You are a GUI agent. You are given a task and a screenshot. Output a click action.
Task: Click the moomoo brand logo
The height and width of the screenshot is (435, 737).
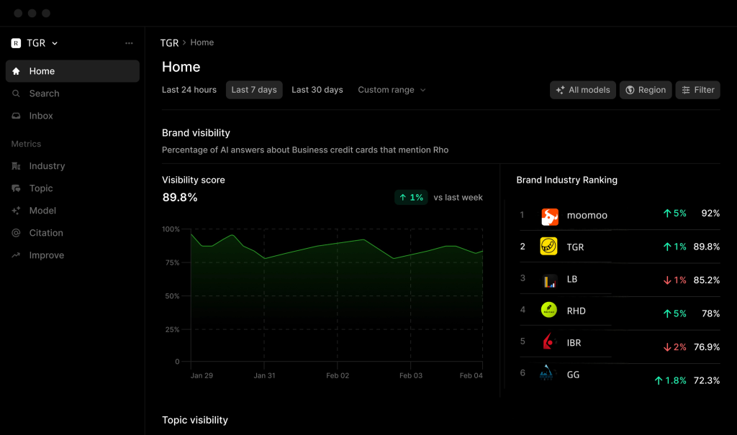coord(549,216)
